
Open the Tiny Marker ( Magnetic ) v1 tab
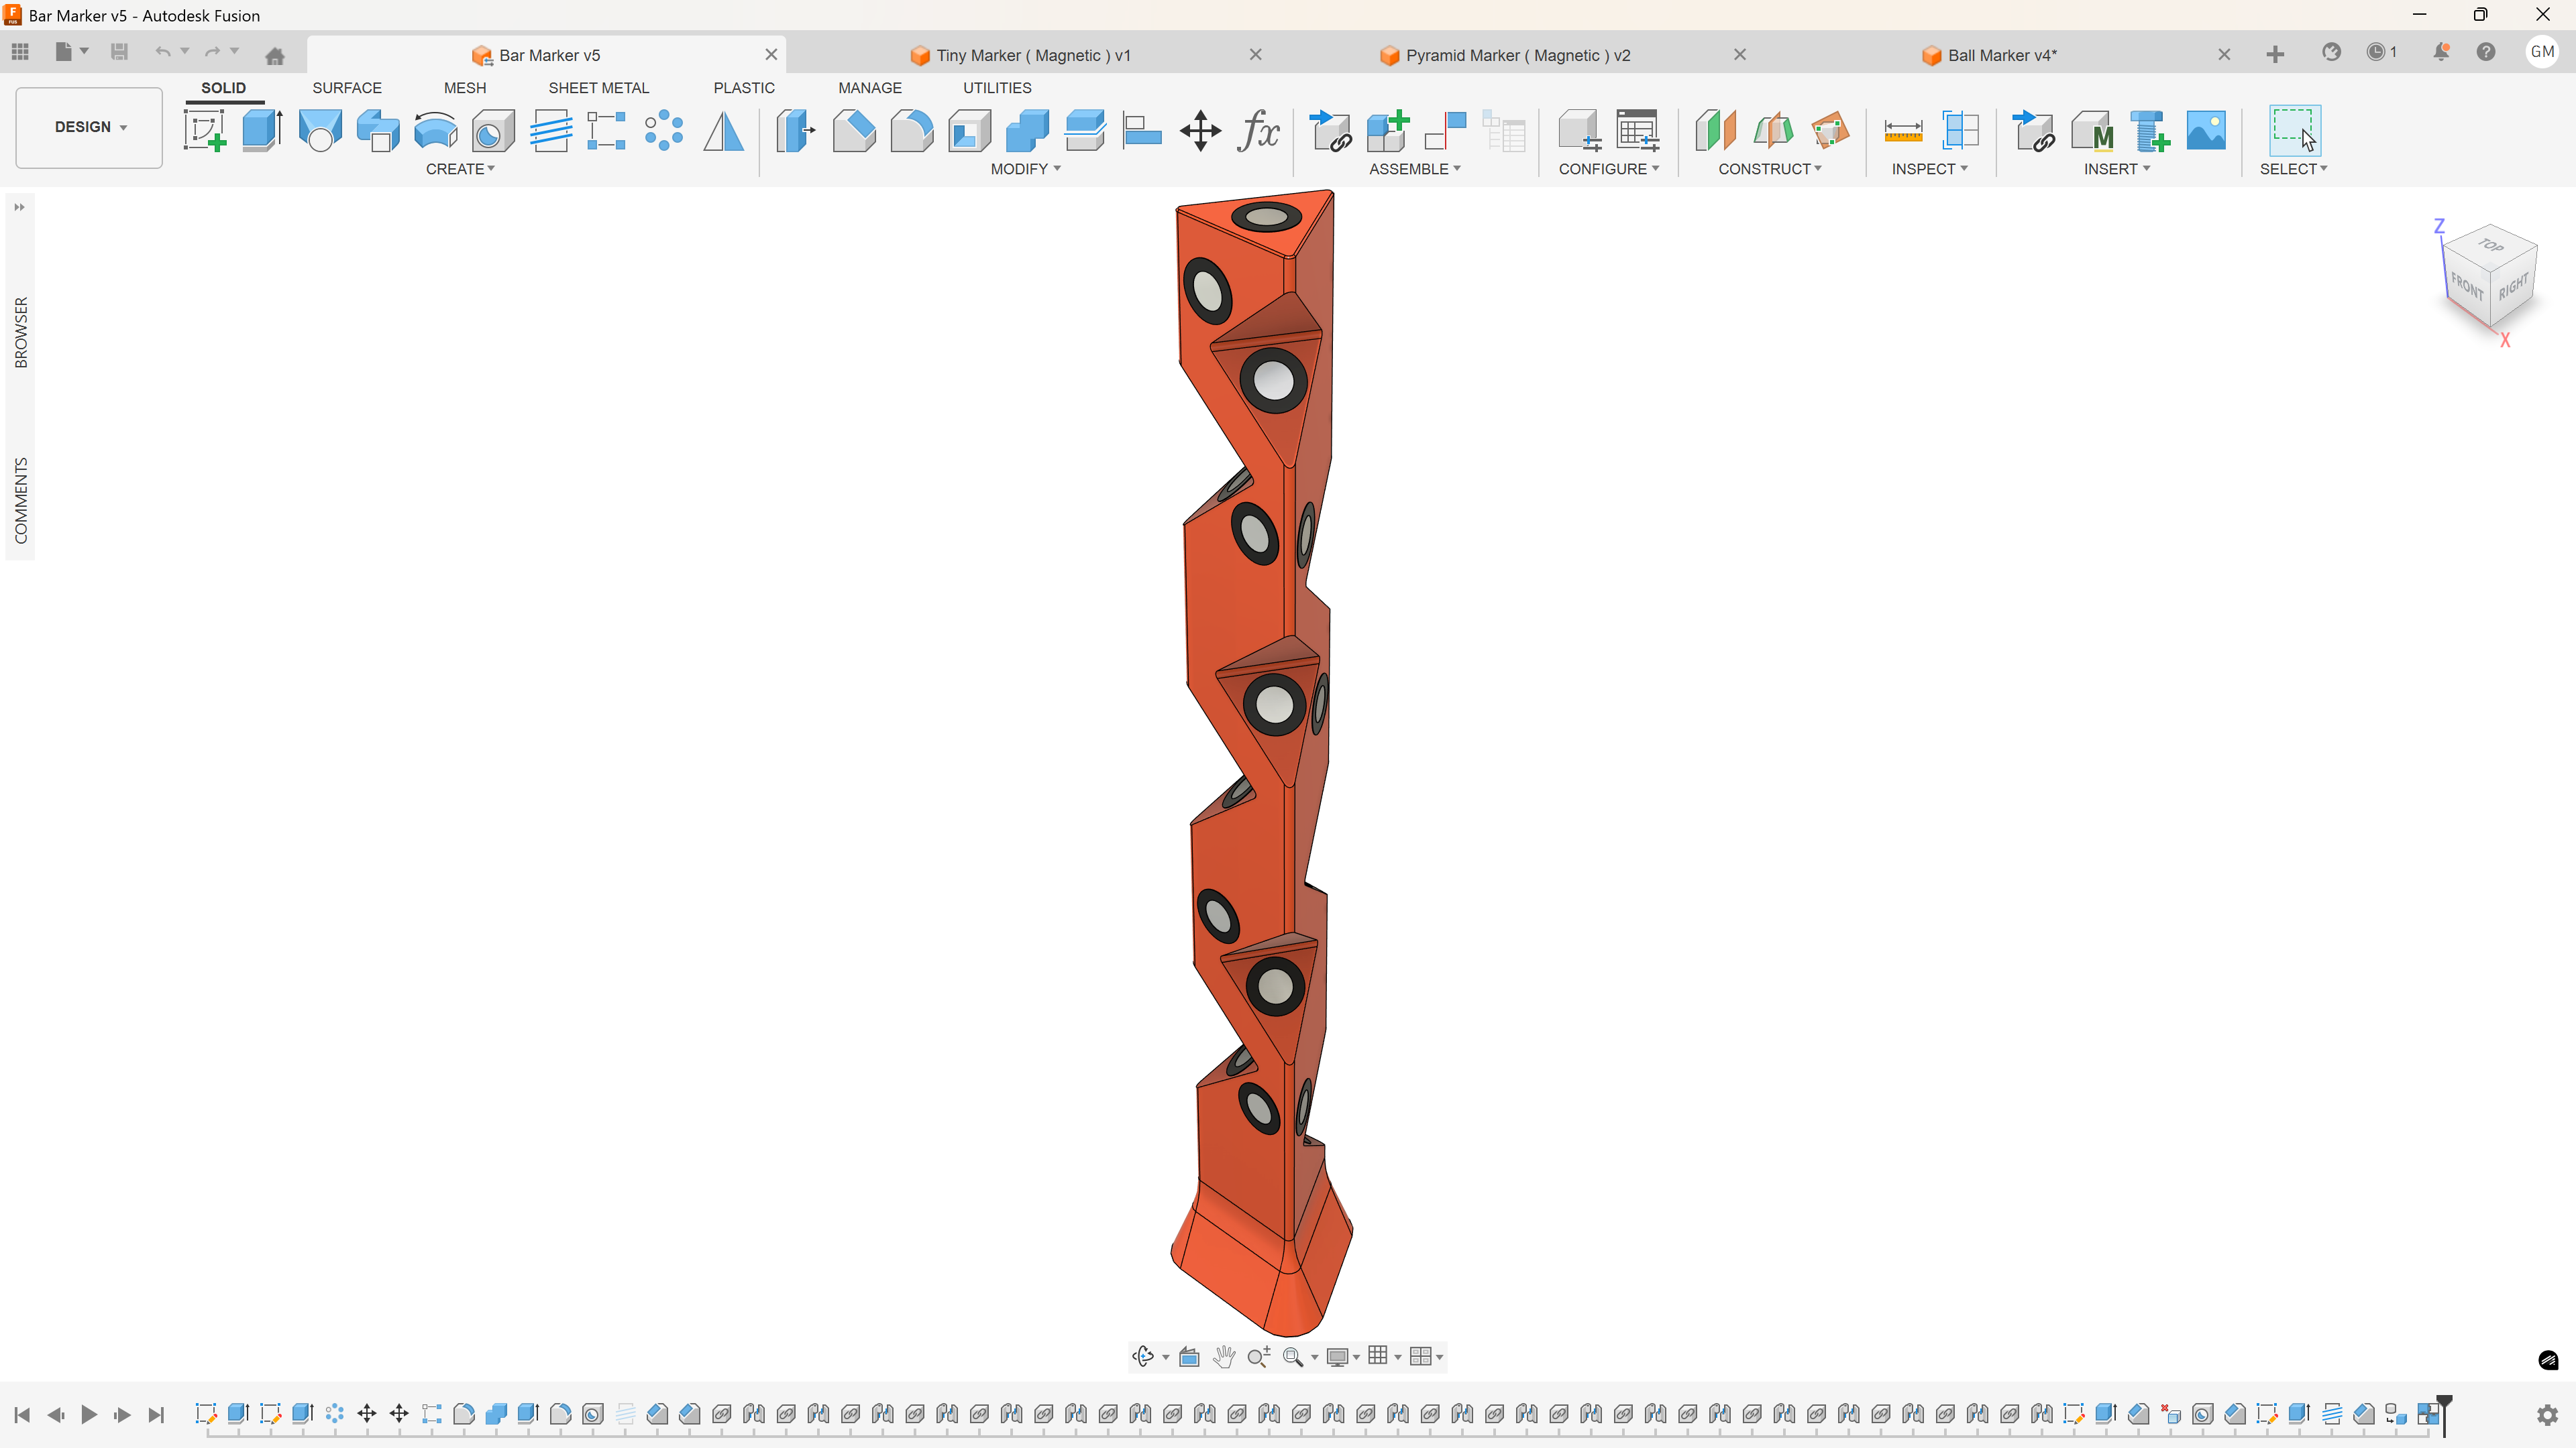(1033, 55)
